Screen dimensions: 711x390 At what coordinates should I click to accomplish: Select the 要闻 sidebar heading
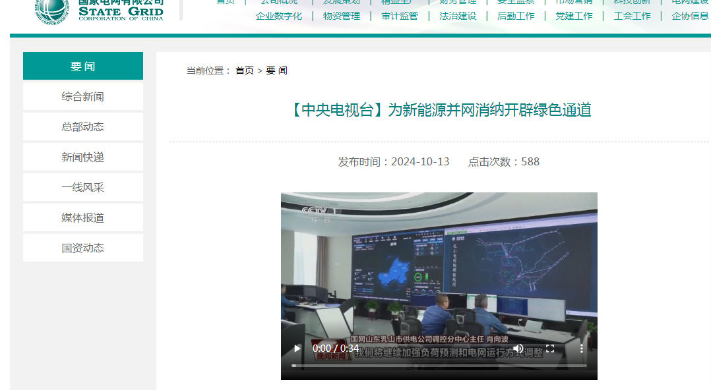tap(83, 66)
